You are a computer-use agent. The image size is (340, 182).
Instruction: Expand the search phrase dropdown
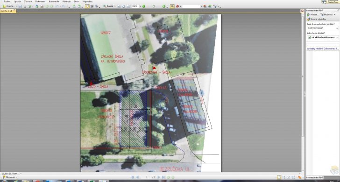pyautogui.click(x=337, y=28)
